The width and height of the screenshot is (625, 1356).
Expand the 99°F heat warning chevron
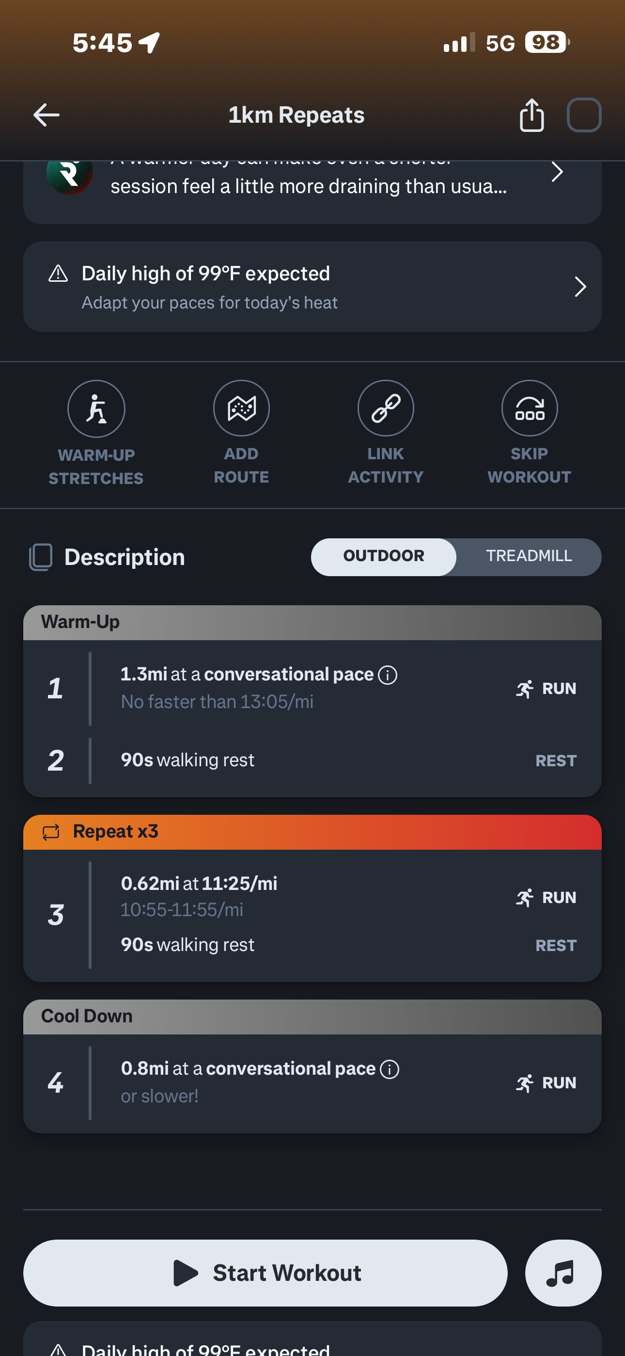click(x=580, y=287)
